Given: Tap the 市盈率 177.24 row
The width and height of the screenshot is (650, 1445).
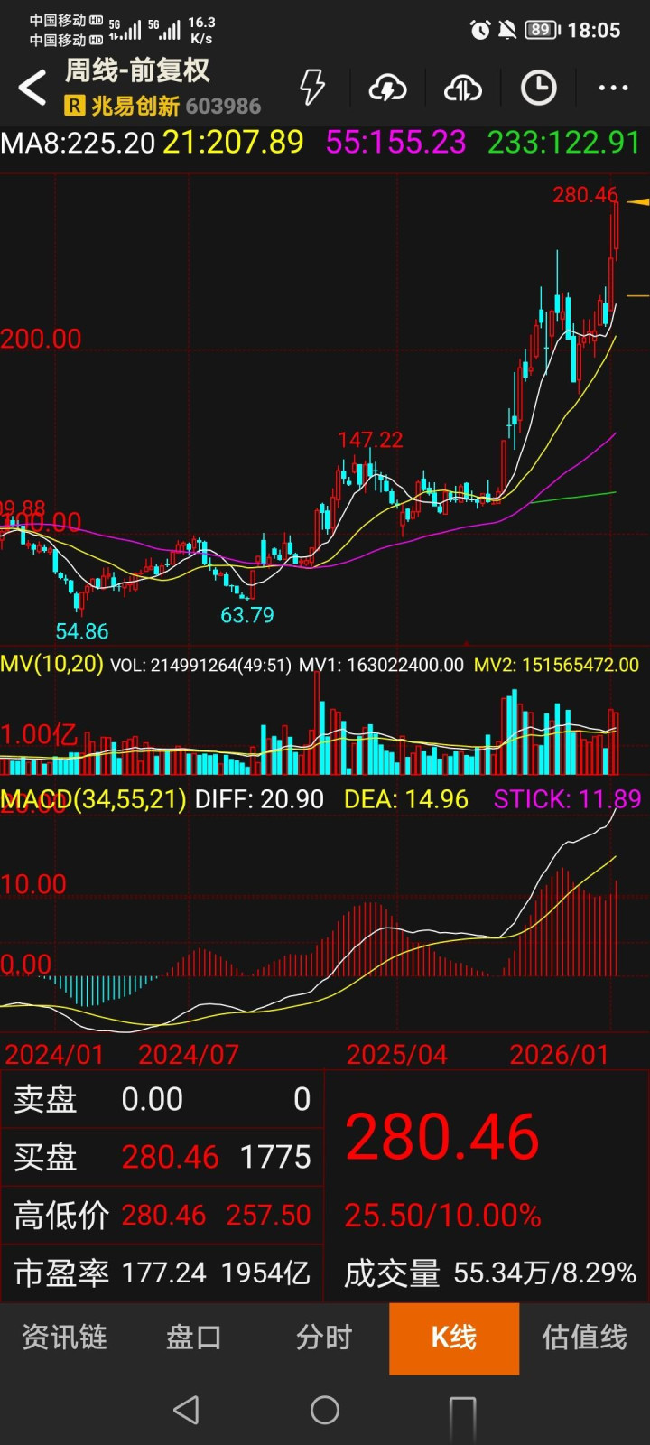Looking at the screenshot, I should (x=162, y=1273).
